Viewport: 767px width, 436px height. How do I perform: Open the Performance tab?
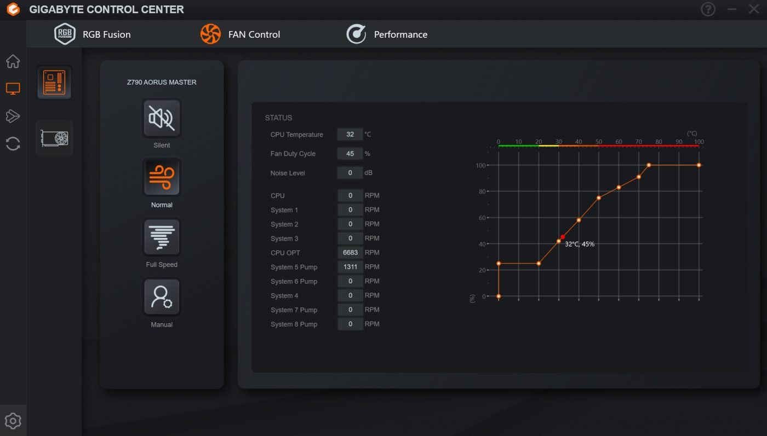point(387,34)
